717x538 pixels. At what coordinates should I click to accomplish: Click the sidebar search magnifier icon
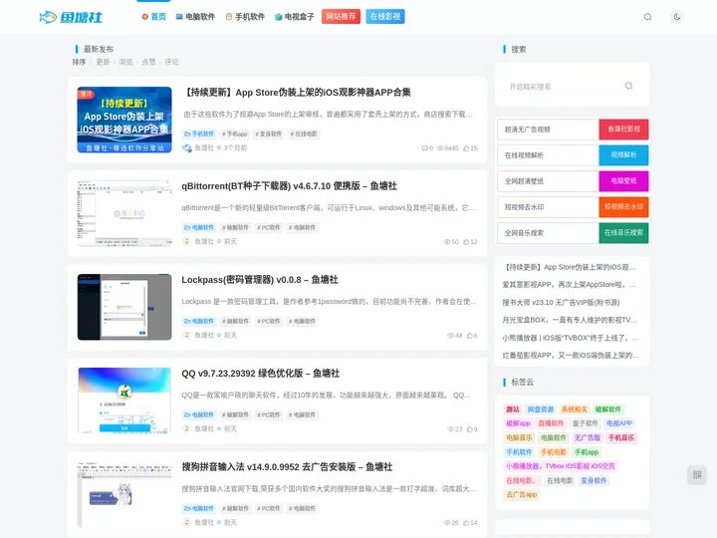click(x=628, y=86)
